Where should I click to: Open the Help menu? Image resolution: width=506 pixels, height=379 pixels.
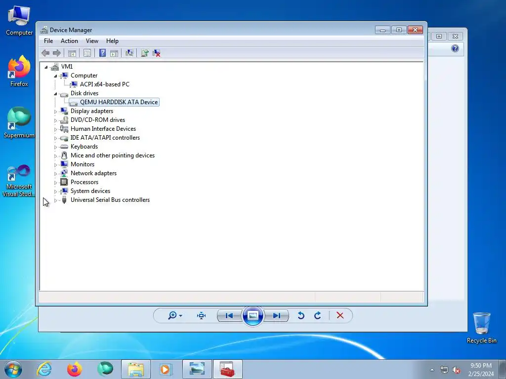pyautogui.click(x=112, y=41)
